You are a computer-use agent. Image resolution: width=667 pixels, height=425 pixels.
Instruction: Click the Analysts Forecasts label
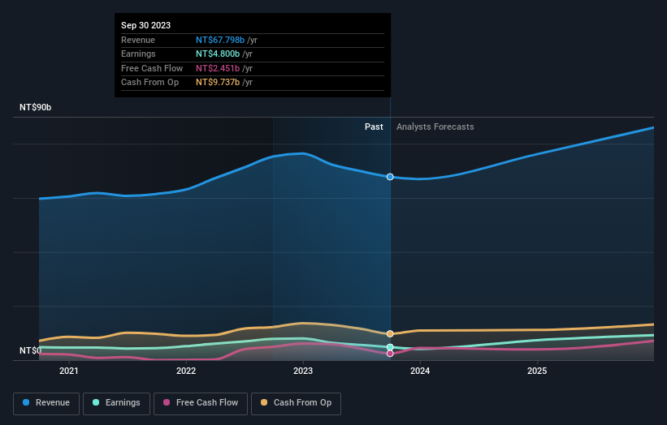point(435,127)
